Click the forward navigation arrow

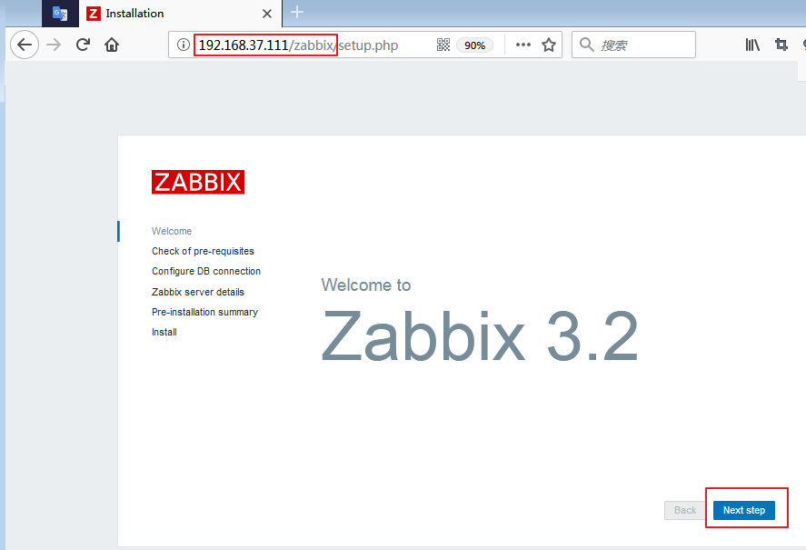54,45
